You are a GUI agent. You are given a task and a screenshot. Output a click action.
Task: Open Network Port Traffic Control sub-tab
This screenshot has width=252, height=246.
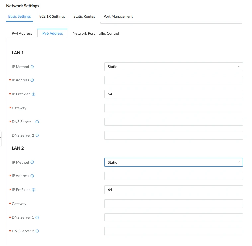coord(96,33)
